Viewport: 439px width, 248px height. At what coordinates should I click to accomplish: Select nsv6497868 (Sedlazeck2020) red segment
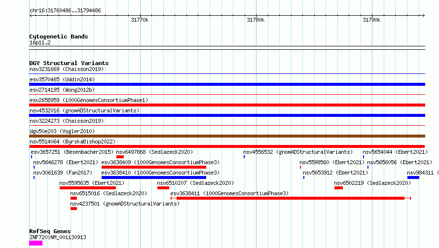coord(120,157)
